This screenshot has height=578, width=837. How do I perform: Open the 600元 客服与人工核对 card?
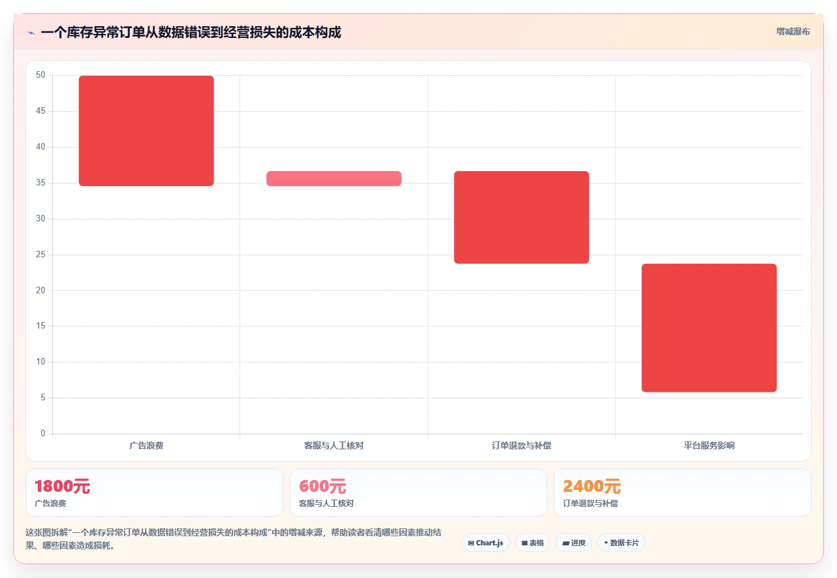click(418, 492)
